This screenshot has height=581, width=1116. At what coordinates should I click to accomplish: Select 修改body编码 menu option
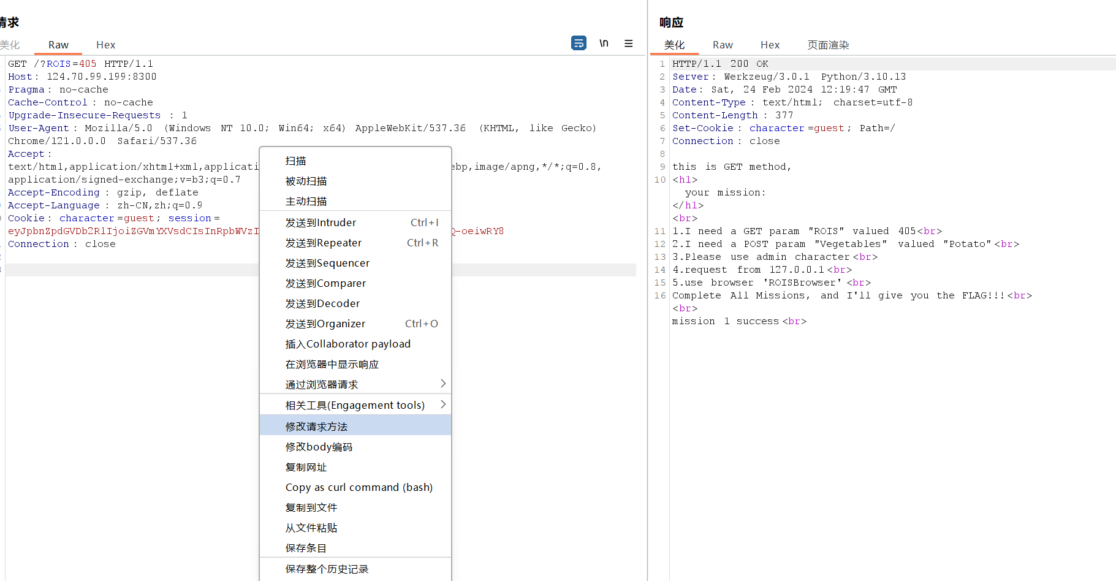319,447
